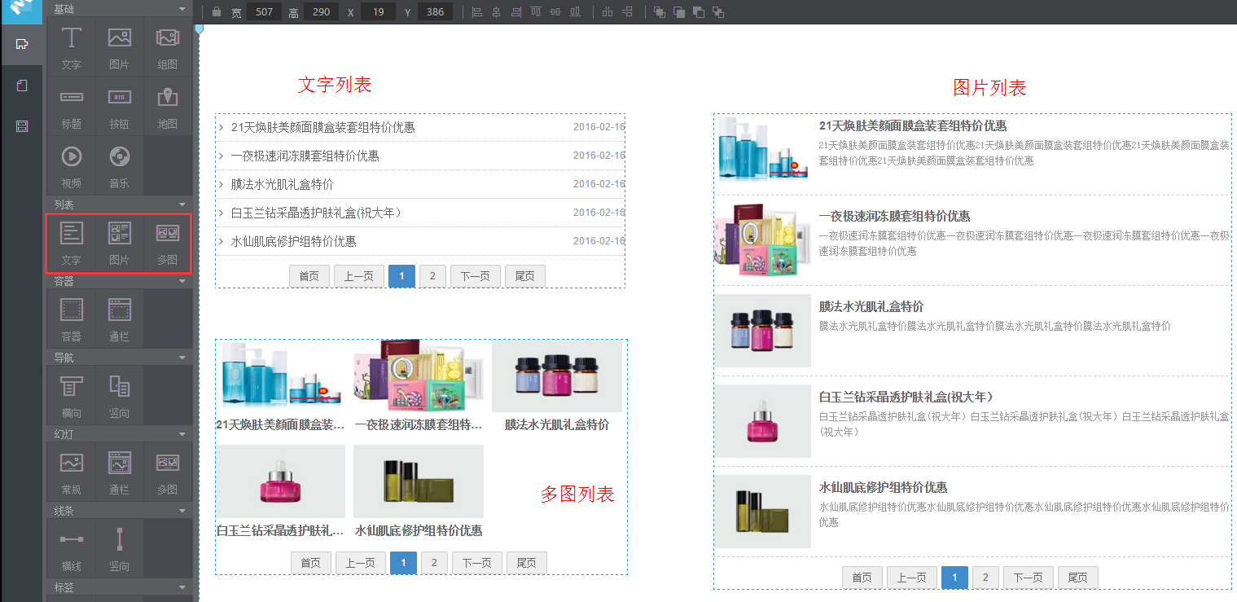Add a 文字 text component from 基础
Viewport: 1237px width, 602px height.
pyautogui.click(x=72, y=46)
